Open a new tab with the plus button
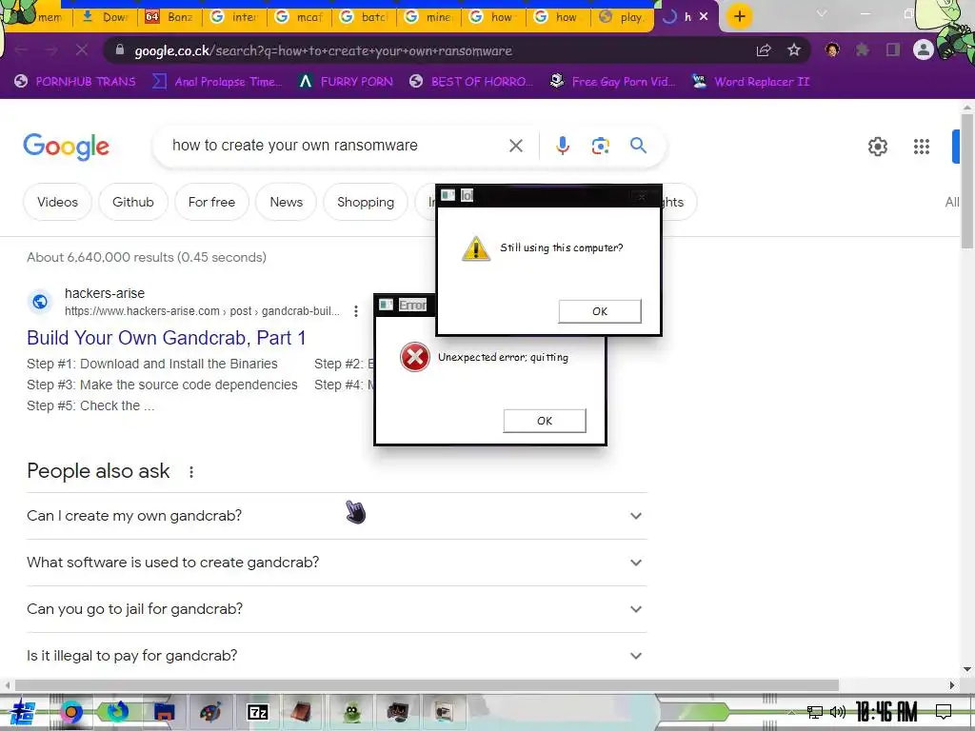The image size is (975, 731). pos(739,17)
